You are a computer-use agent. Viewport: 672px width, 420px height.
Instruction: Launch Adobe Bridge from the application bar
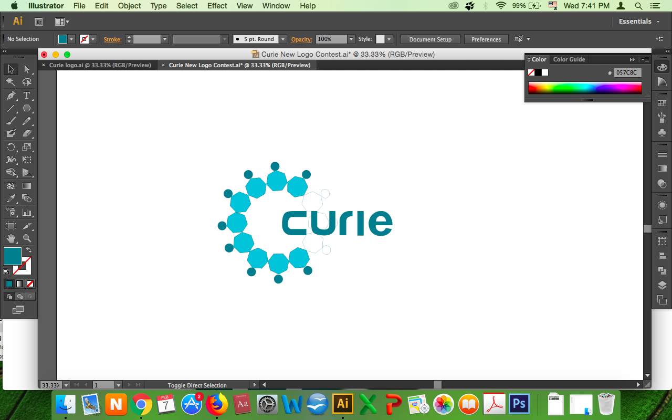tap(39, 22)
